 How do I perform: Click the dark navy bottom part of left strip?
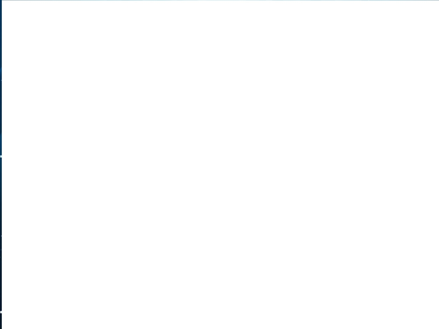(1, 294)
